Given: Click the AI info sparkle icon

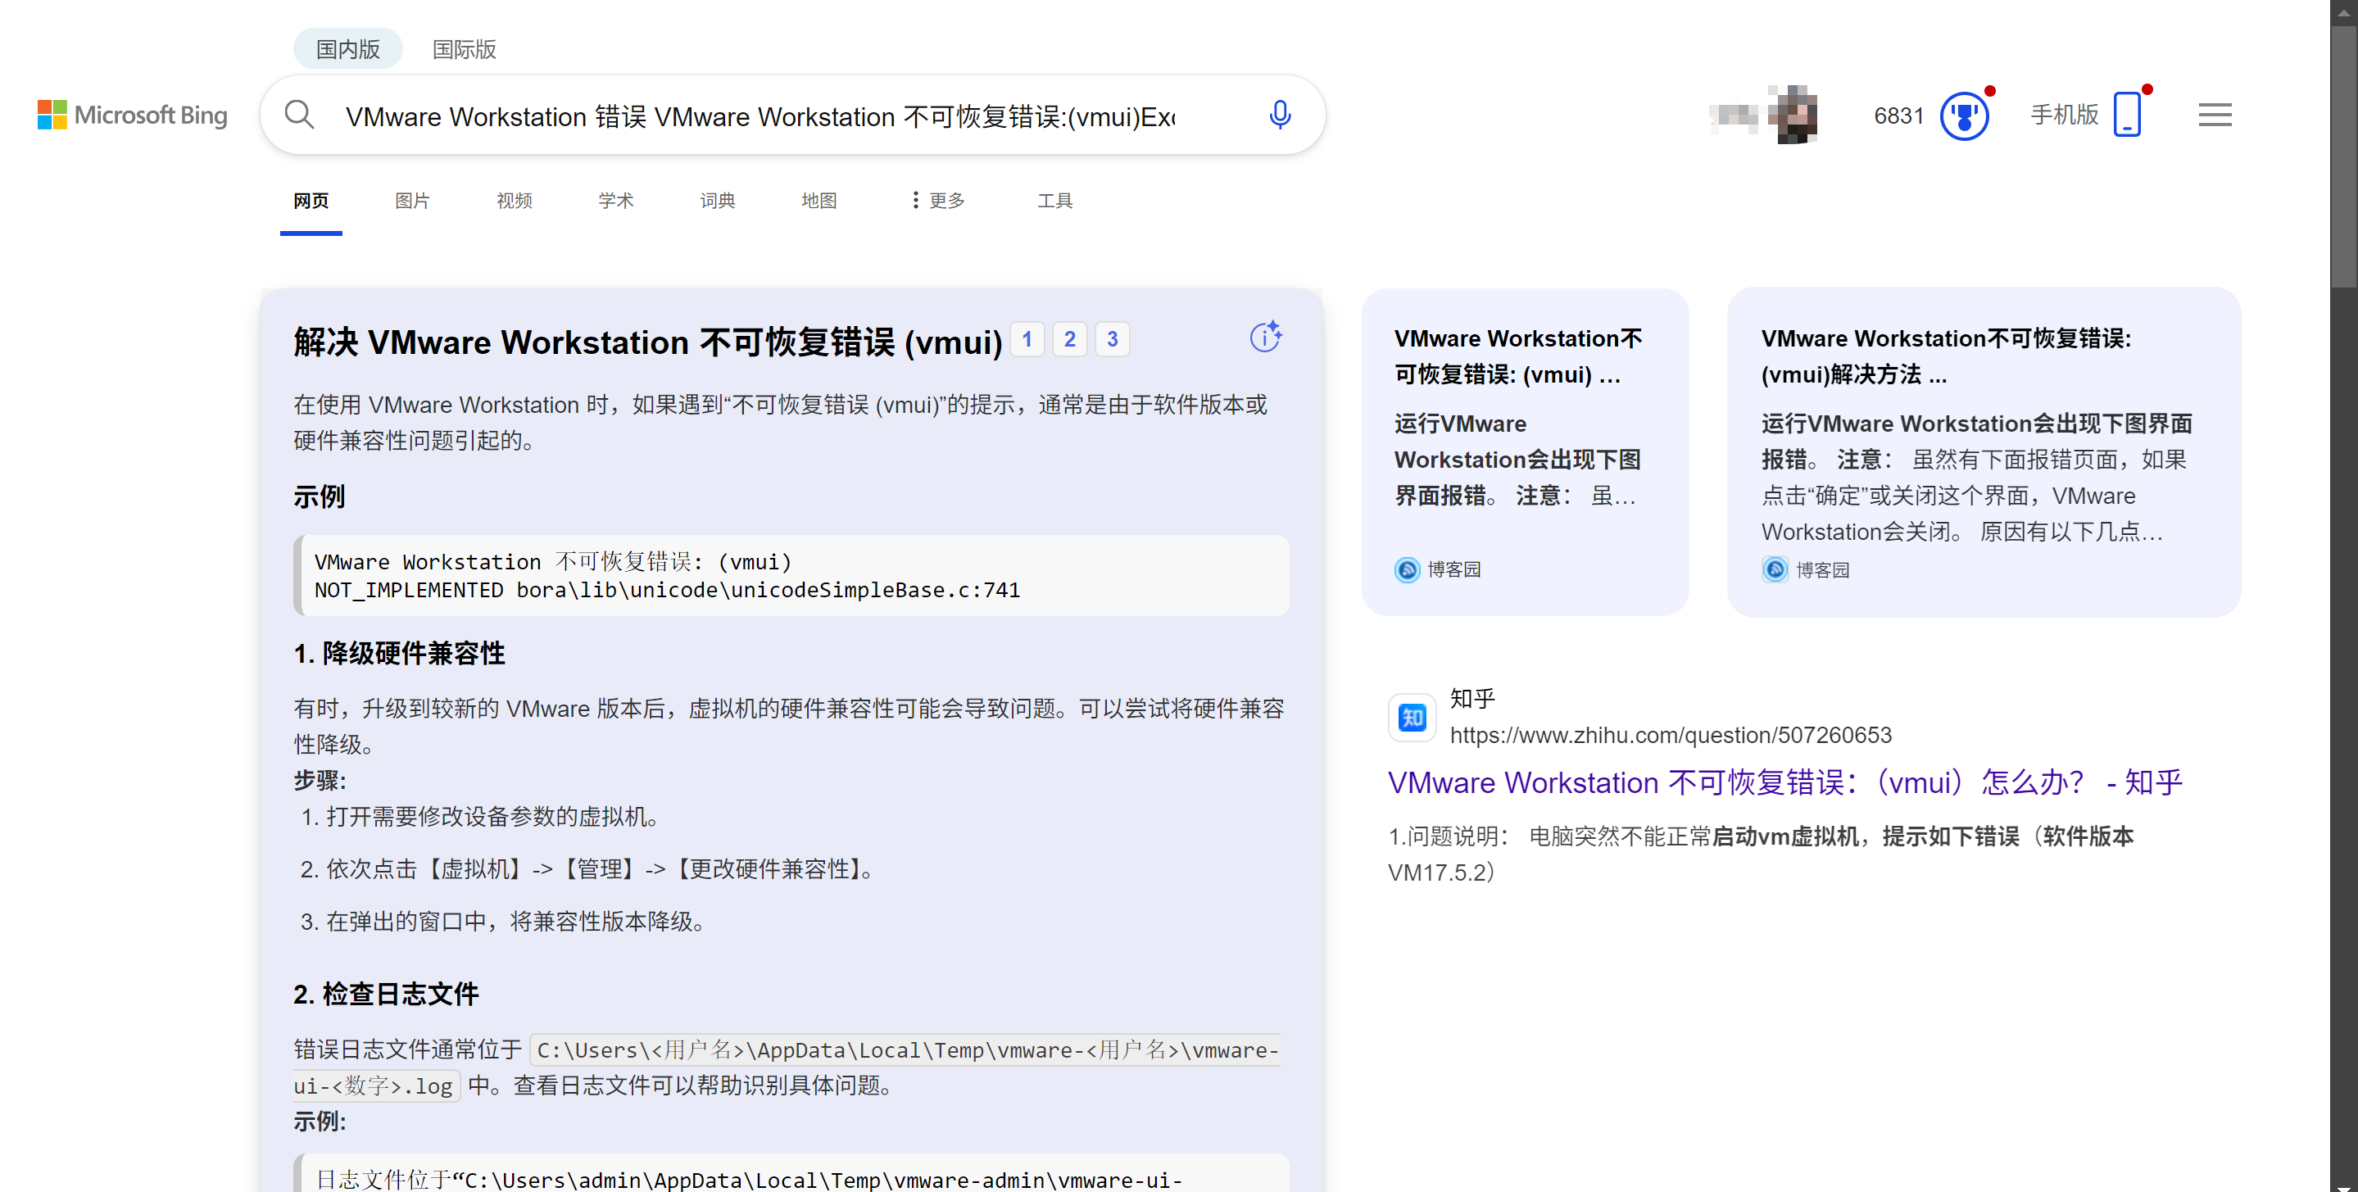Looking at the screenshot, I should [1266, 337].
